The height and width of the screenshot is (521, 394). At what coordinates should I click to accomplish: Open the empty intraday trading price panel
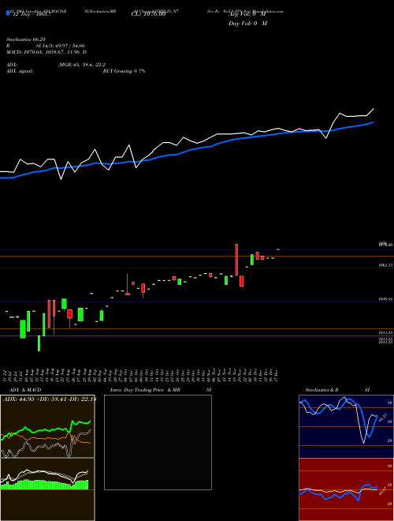click(x=158, y=442)
